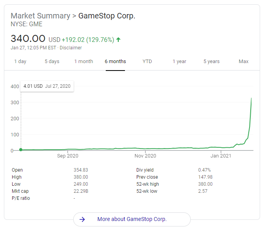Open the YTD tab
This screenshot has width=264, height=230.
[147, 62]
